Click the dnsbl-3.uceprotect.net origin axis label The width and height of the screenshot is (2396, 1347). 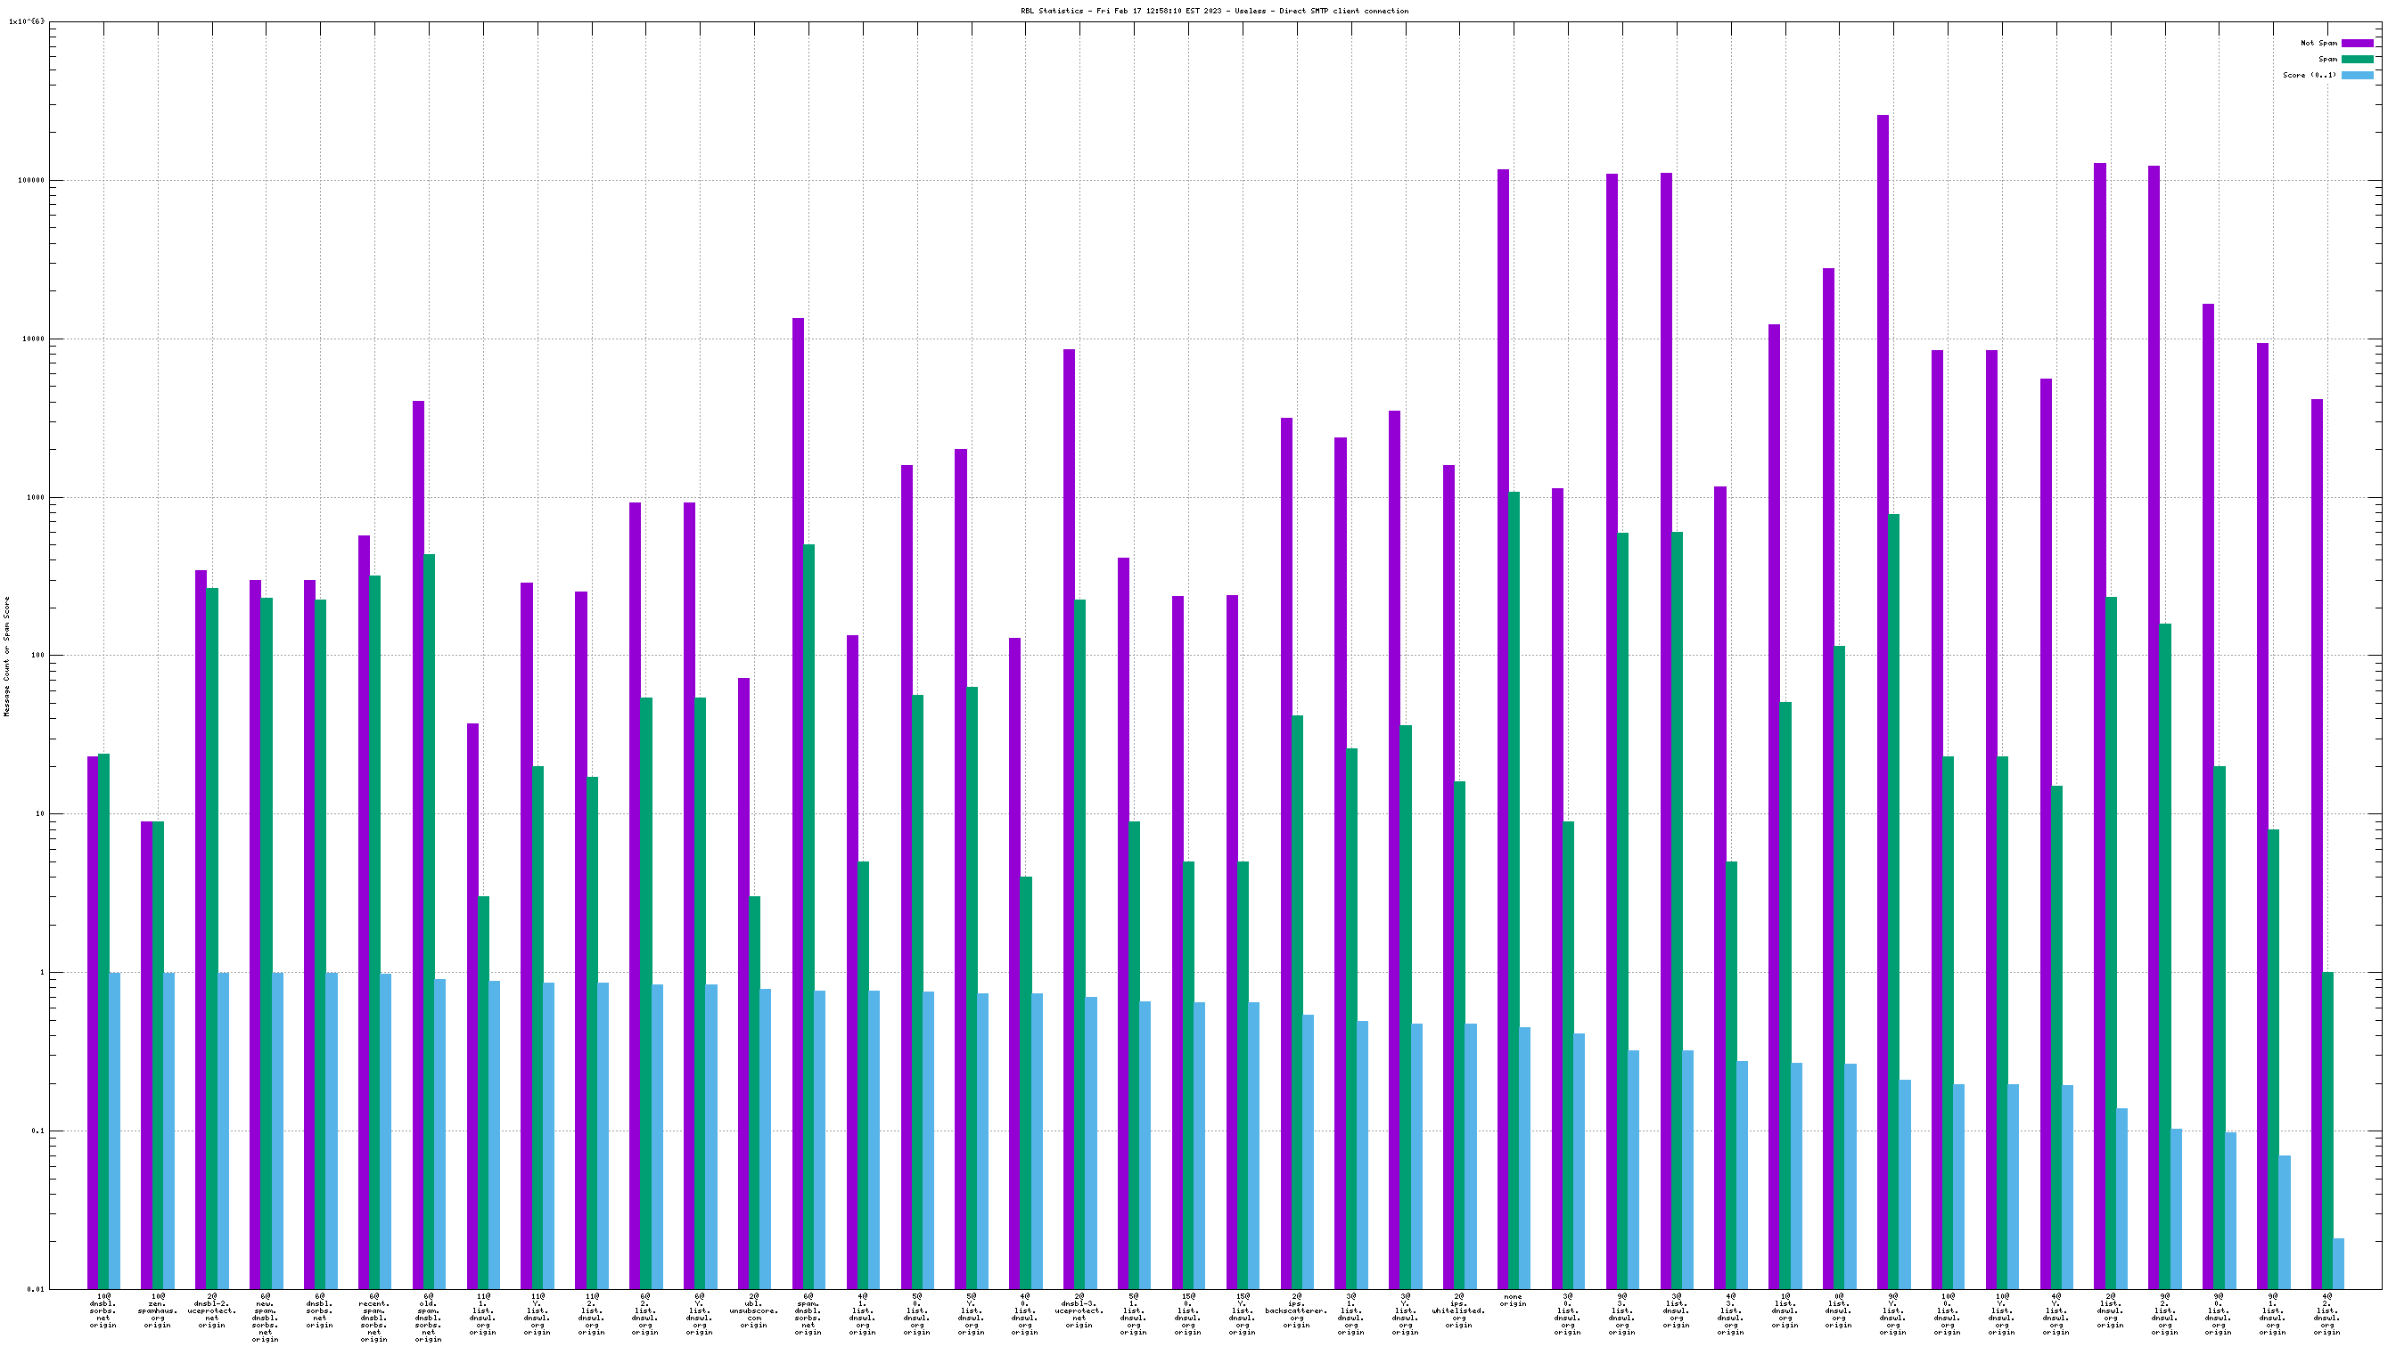[1079, 1310]
